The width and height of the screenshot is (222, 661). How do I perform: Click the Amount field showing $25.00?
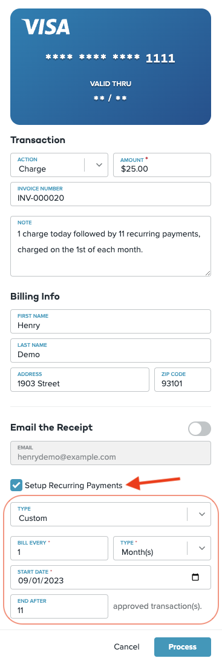click(x=162, y=165)
